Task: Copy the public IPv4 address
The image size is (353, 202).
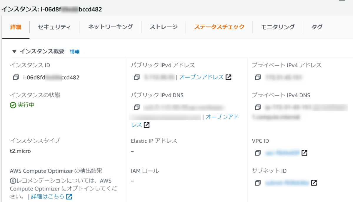Action: 136,77
